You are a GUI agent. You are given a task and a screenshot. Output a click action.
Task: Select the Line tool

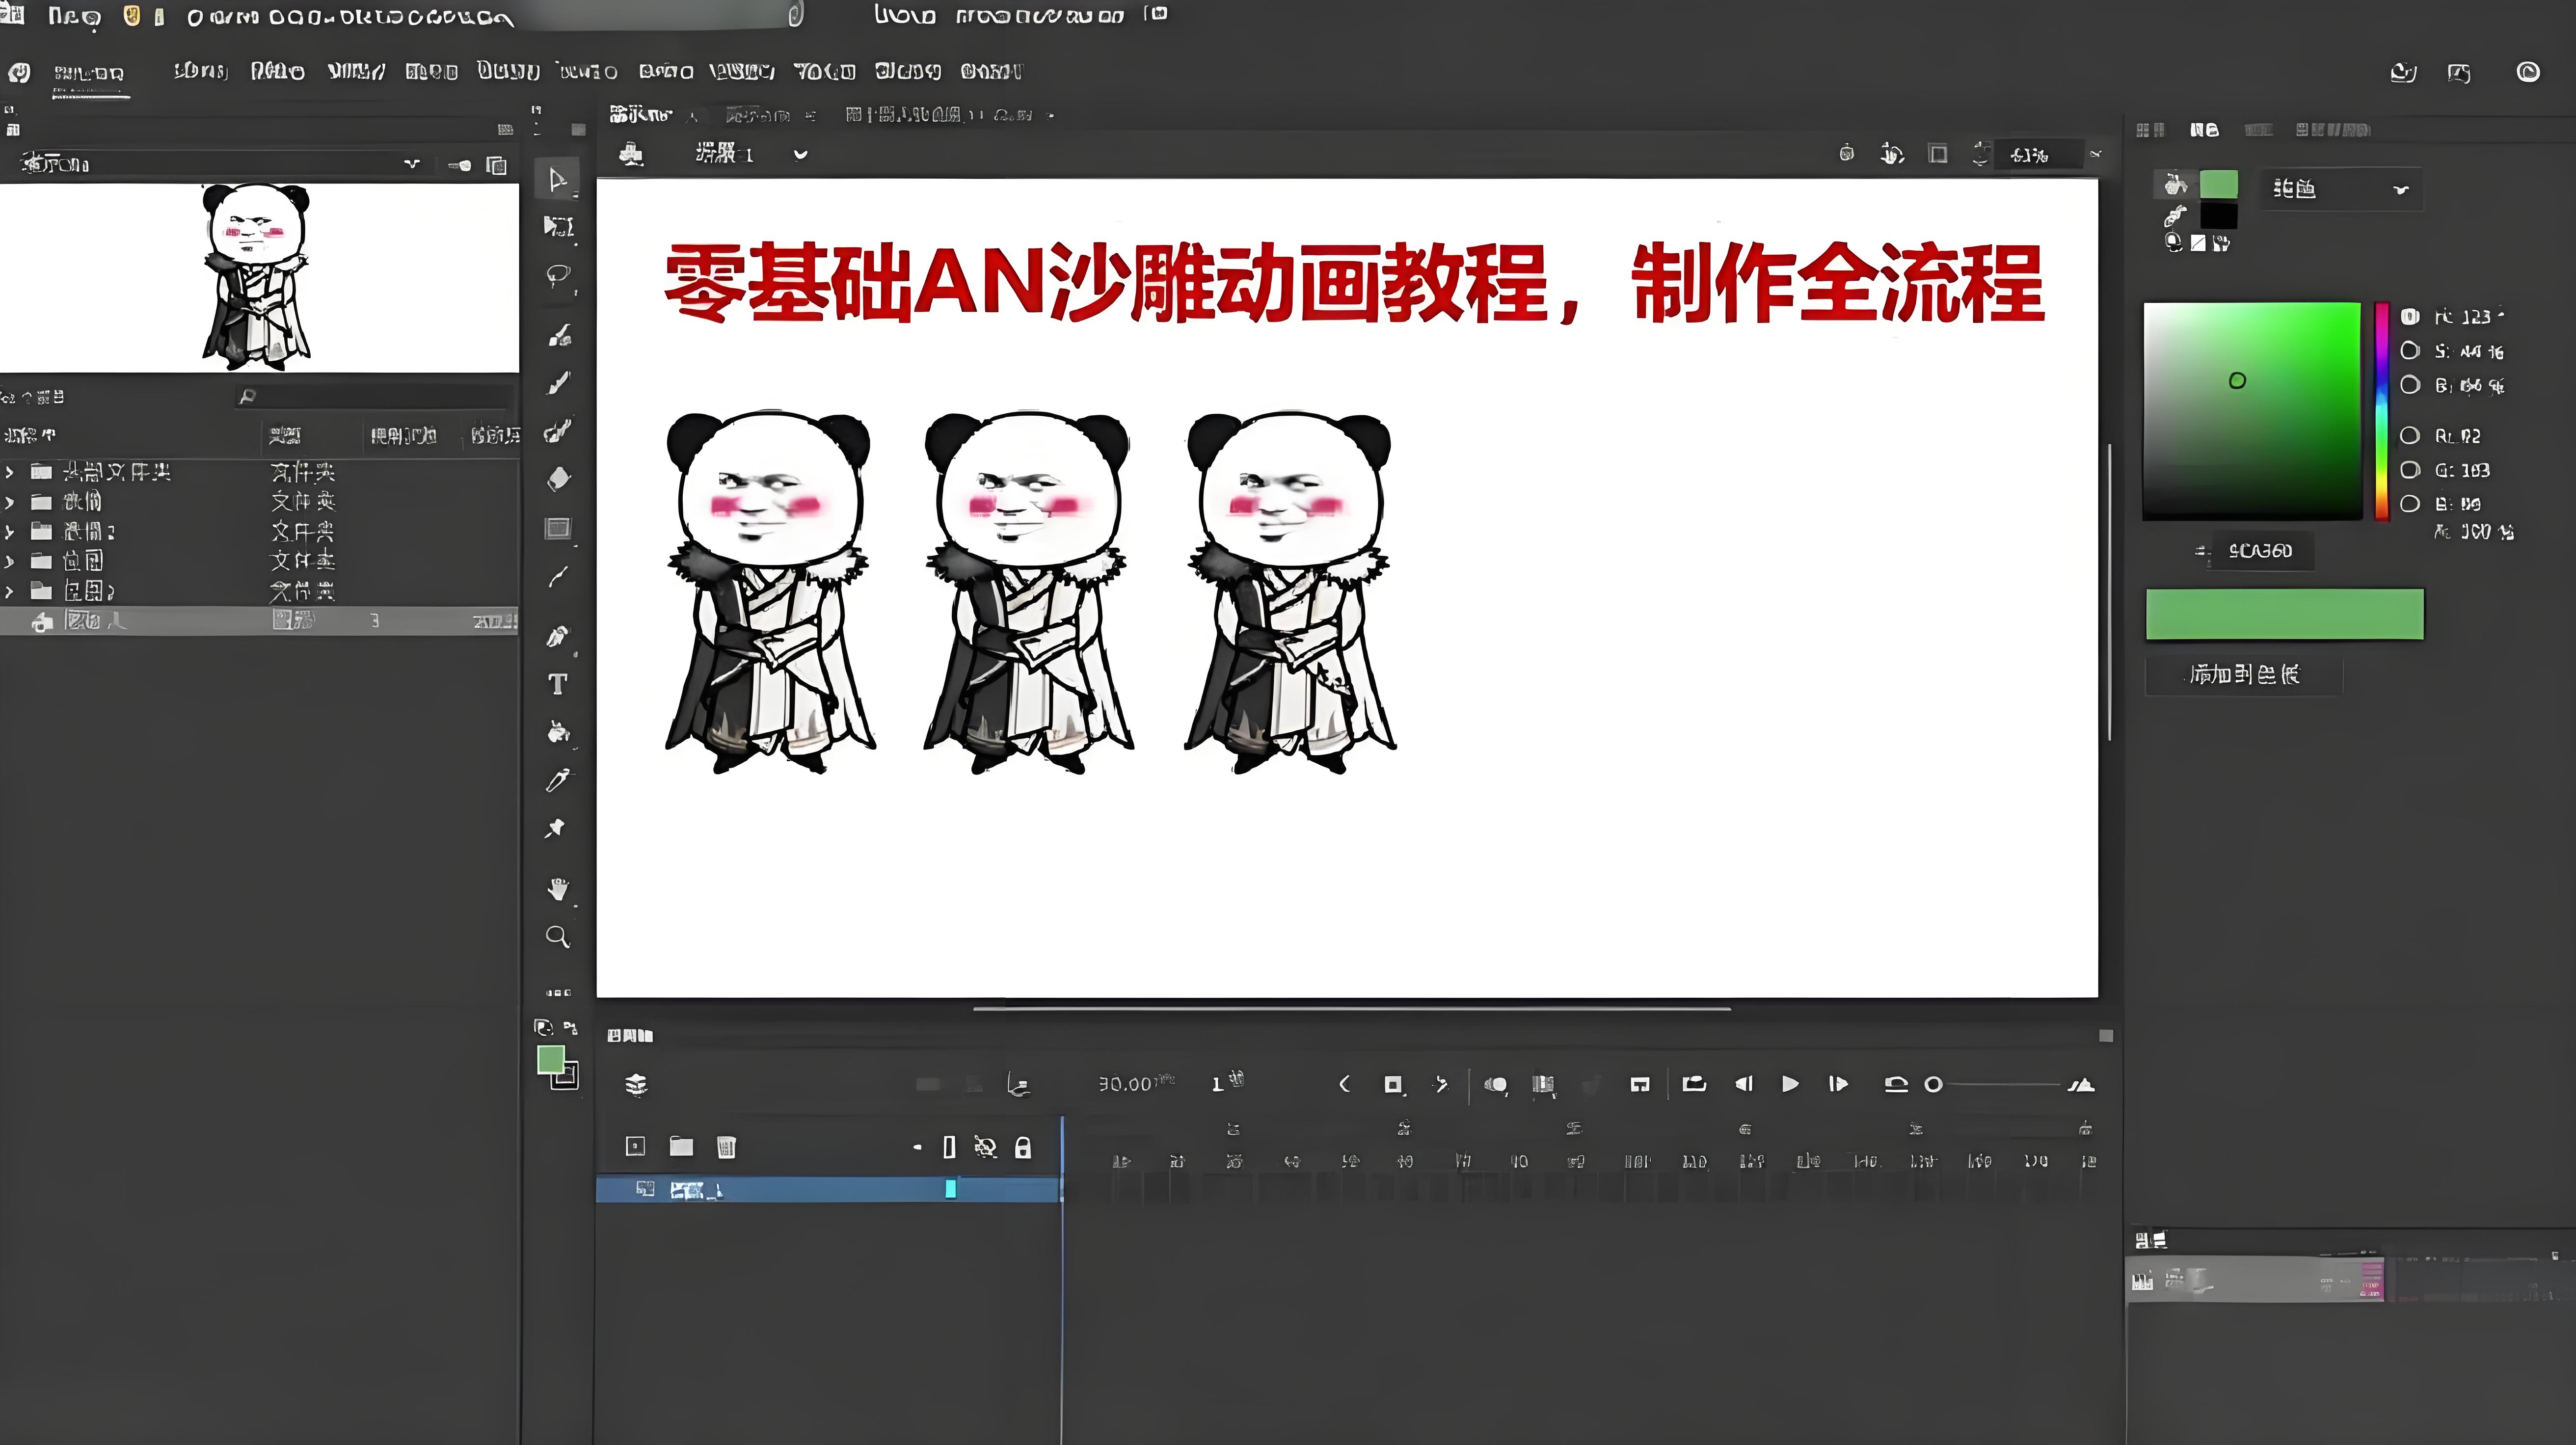click(558, 577)
